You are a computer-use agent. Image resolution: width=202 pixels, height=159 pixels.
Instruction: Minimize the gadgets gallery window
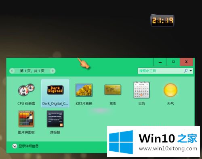click(160, 62)
